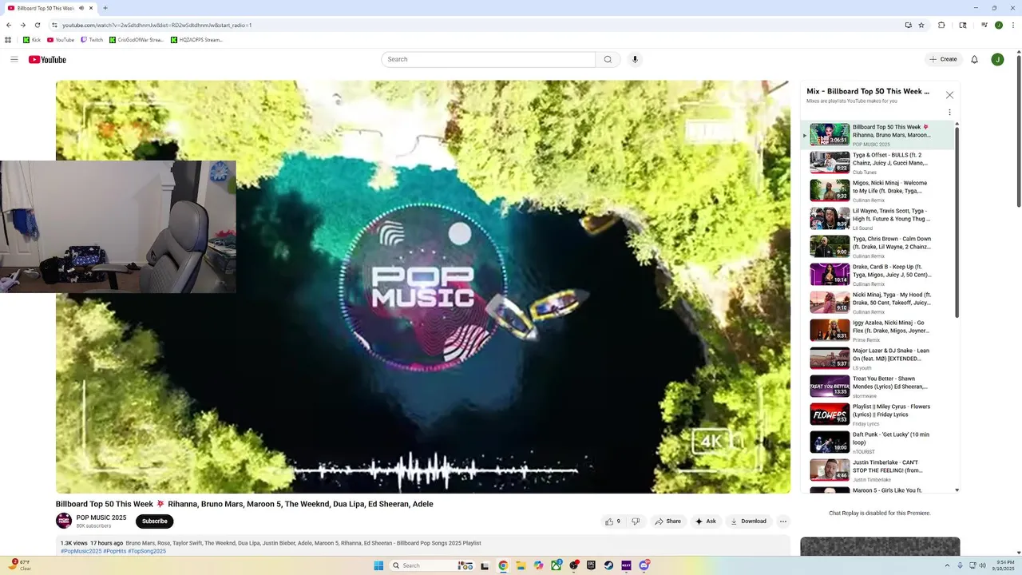Open the YouTube account avatar menu
The image size is (1022, 575).
pos(997,59)
